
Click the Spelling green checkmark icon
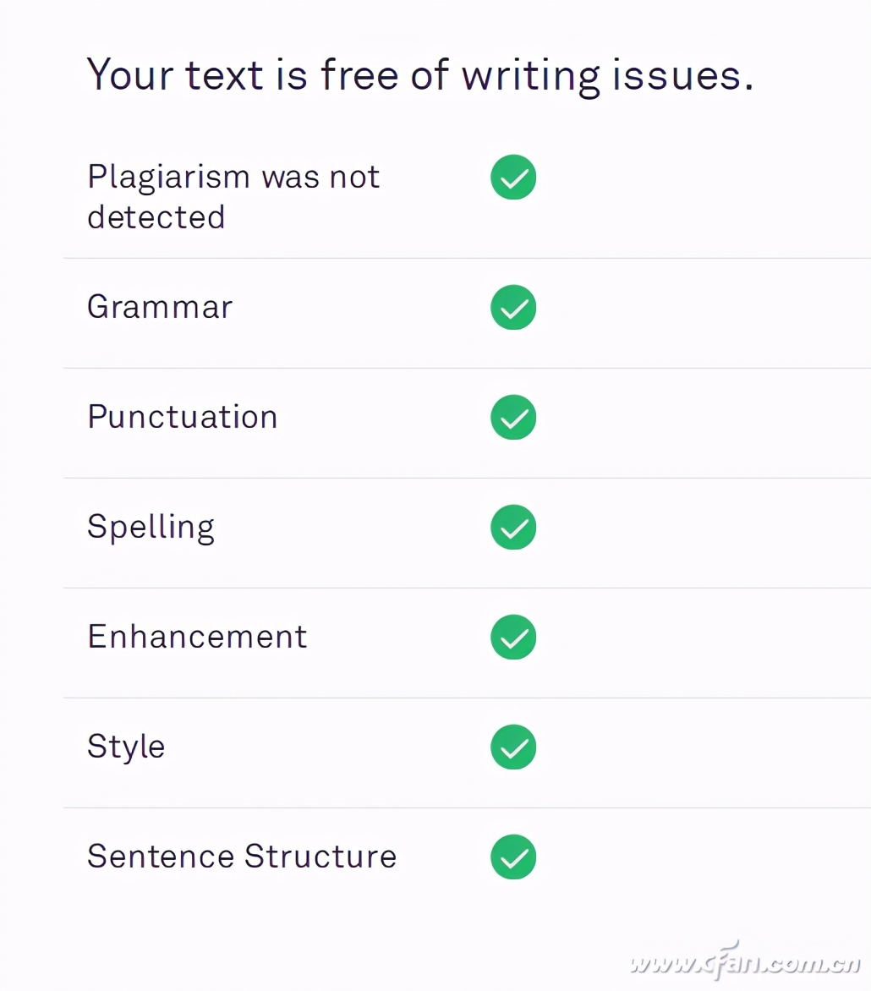tap(513, 527)
